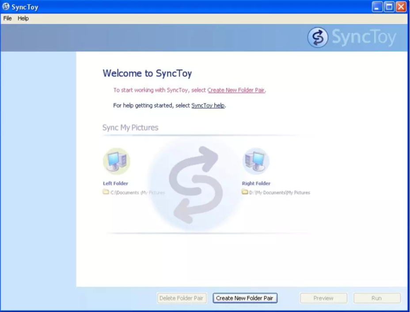Viewport: 410px width, 312px height.
Task: Click the "Welcome to SyncToy" heading
Action: 147,73
